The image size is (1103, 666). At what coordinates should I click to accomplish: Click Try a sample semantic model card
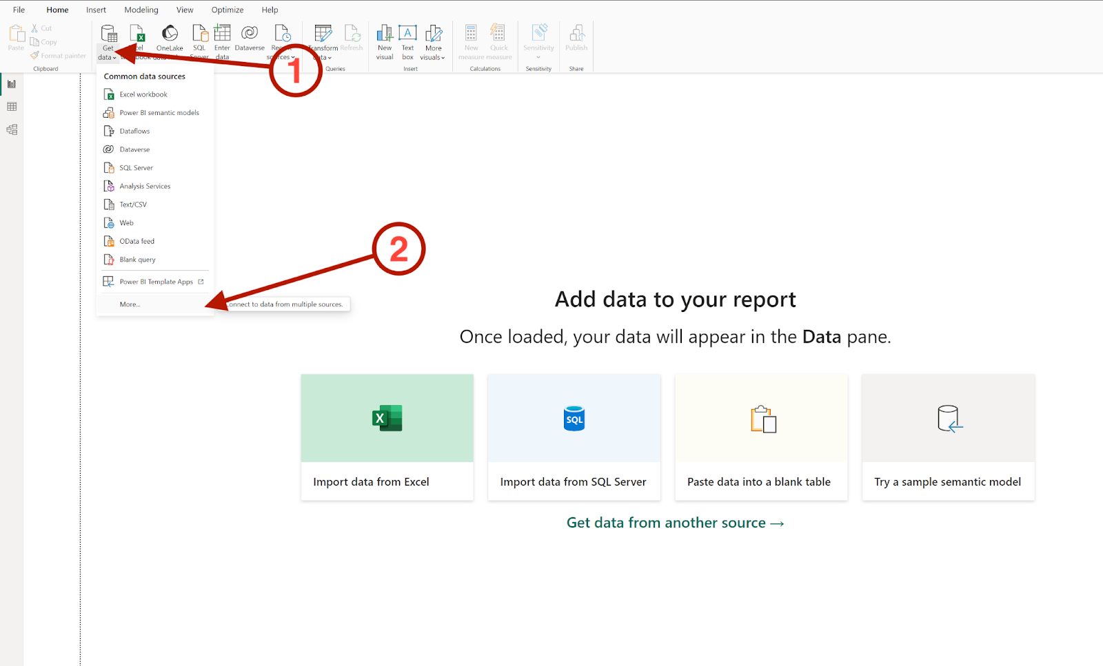[x=949, y=437]
